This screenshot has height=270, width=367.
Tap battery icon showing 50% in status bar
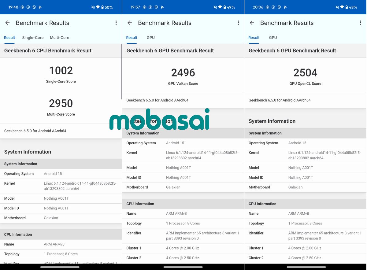[102, 7]
